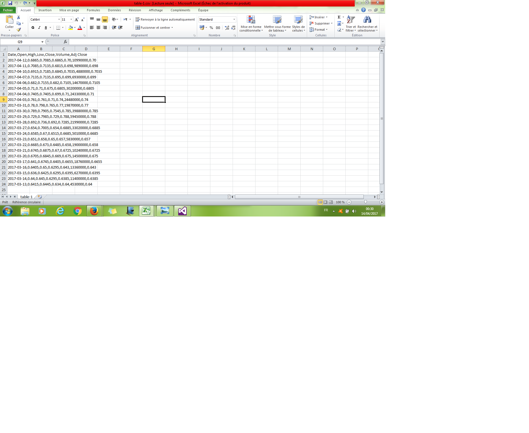Open Styles de cellules gallery

coord(298,24)
